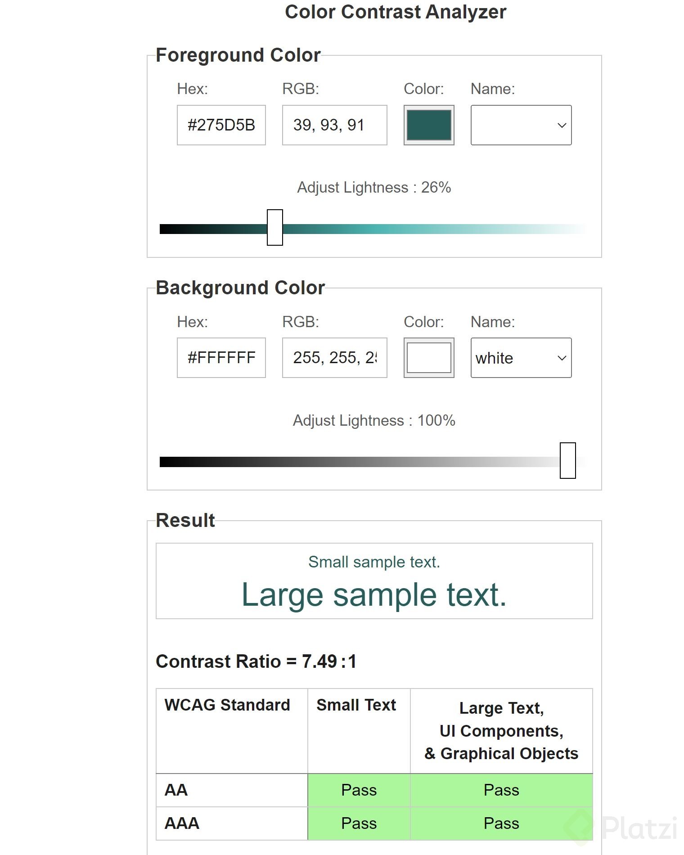Screen dimensions: 684x855
Task: Select the AA Small Text Pass cell
Action: [x=359, y=790]
